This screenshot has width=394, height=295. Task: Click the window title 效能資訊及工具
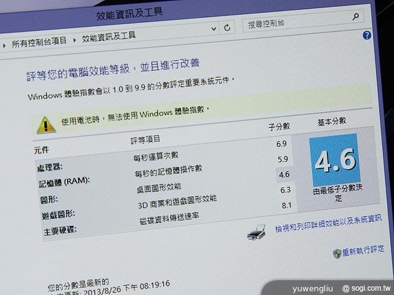point(129,14)
